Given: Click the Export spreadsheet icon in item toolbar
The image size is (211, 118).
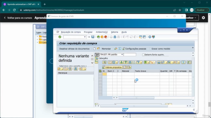Looking at the screenshot, I should click(170, 62).
